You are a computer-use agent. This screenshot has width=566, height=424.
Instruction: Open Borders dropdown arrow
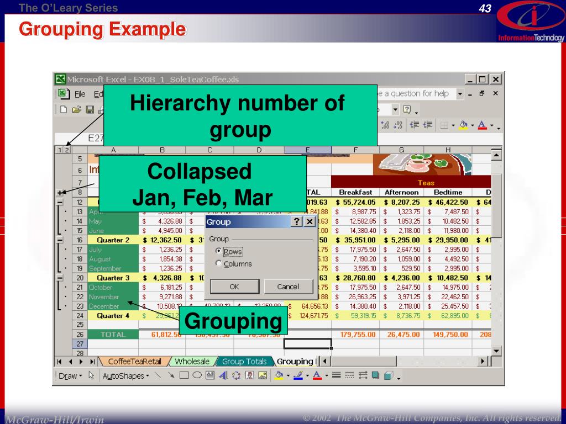(453, 125)
